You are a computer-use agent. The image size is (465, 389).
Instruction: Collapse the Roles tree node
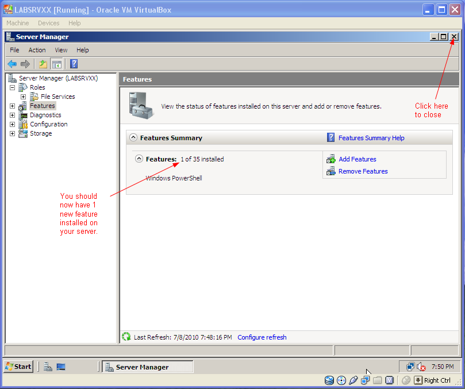(12, 87)
